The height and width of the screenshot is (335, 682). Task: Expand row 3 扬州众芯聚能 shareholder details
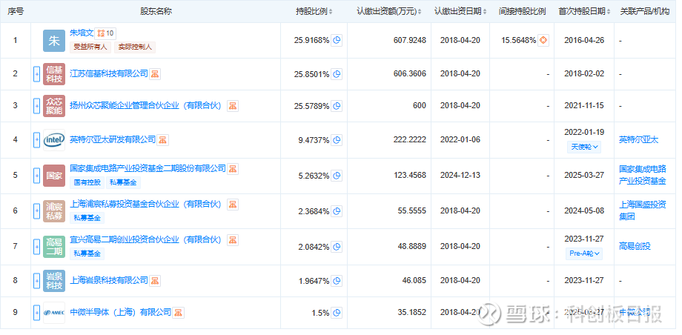click(x=37, y=106)
